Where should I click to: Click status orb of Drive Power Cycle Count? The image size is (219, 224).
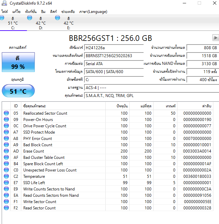pos(6,126)
